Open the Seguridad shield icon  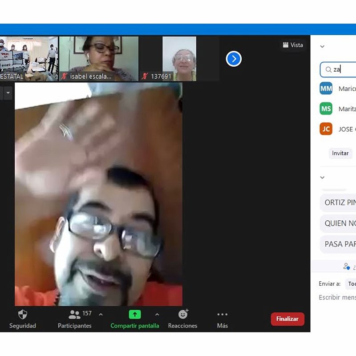coord(23,315)
